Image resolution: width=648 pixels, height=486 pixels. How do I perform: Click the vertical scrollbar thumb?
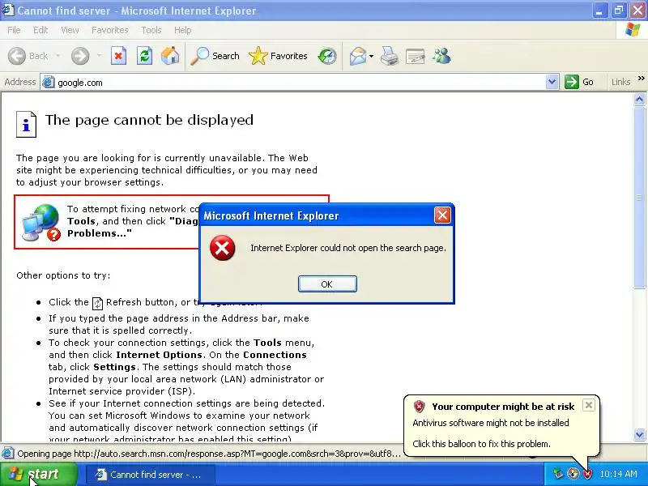(x=639, y=197)
